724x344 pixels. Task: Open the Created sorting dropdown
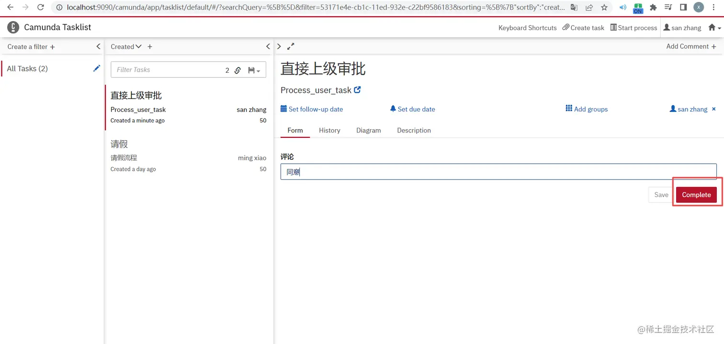126,46
